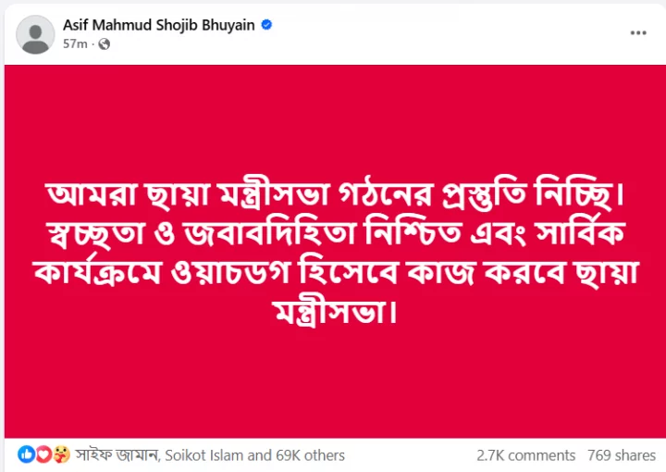
Task: Click the blue Like reaction icon
Action: tap(26, 454)
